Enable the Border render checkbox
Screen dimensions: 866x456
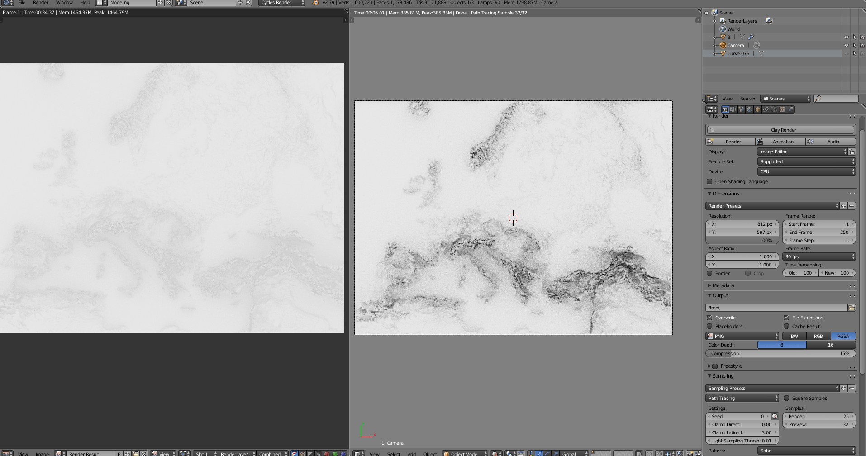click(709, 273)
